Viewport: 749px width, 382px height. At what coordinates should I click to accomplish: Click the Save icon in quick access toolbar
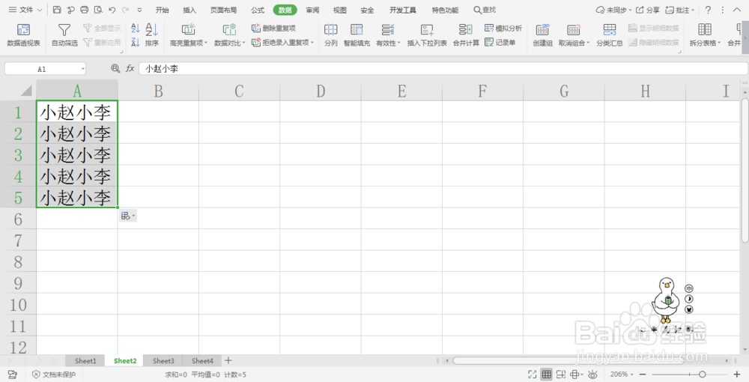(57, 10)
